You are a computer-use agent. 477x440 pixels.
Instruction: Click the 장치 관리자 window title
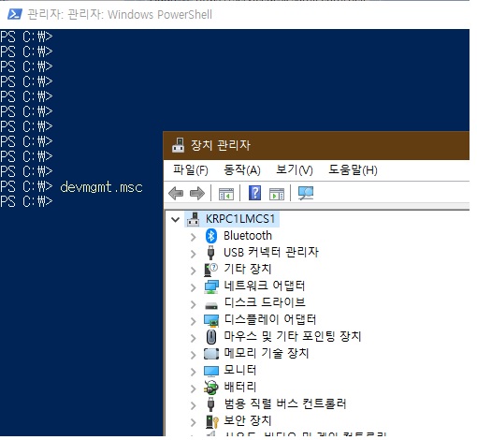click(x=221, y=145)
